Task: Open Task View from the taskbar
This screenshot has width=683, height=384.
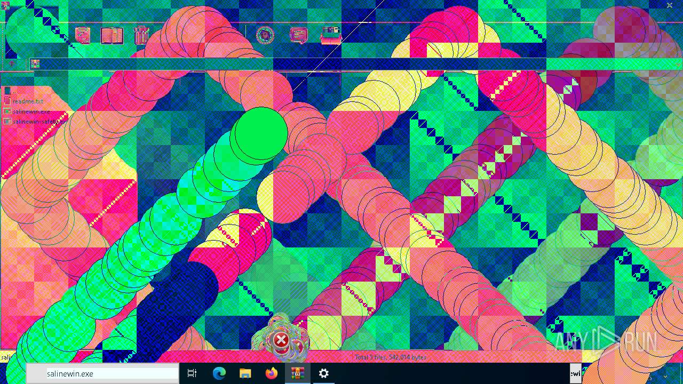Action: pos(192,373)
